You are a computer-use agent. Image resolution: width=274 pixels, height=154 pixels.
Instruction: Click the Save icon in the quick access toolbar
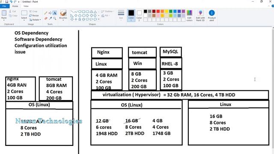pyautogui.click(x=7, y=2)
